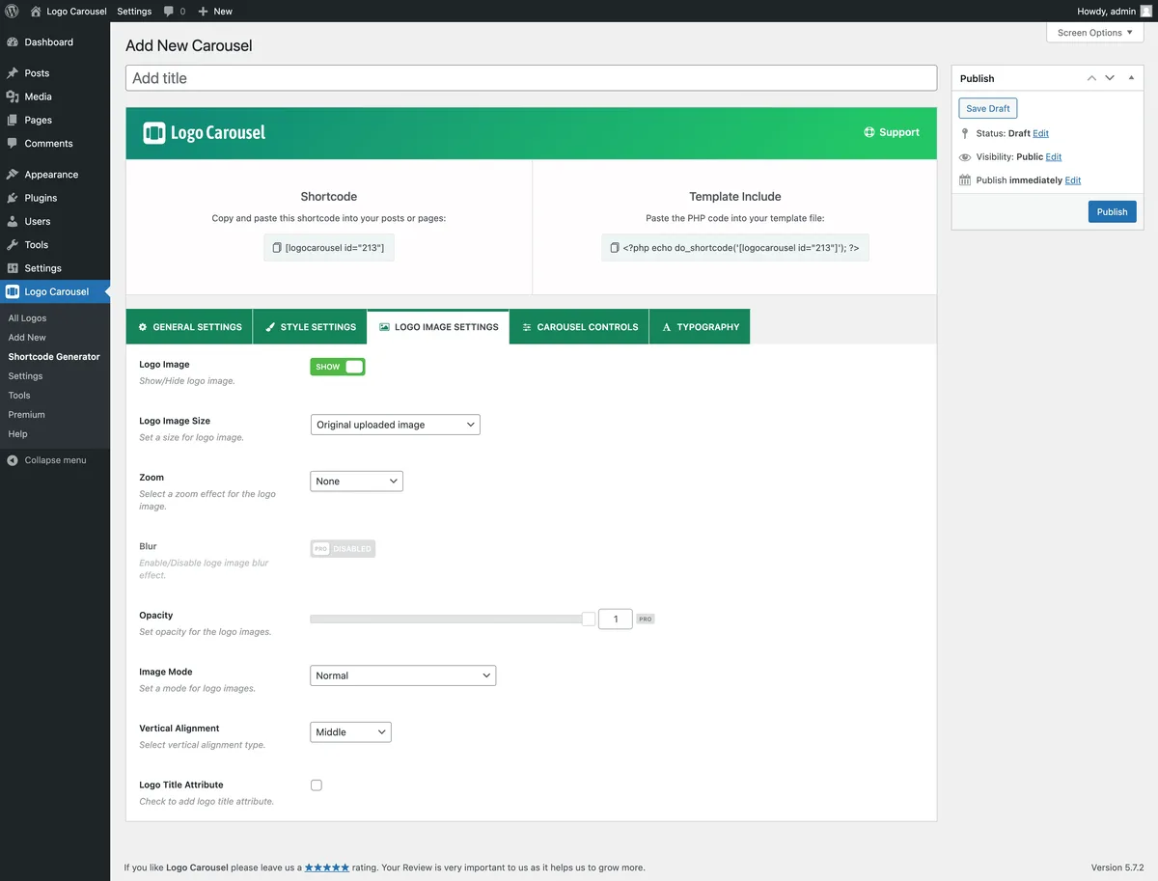This screenshot has height=881, width=1158.
Task: Click the Collapse menu arrow icon
Action: point(13,460)
